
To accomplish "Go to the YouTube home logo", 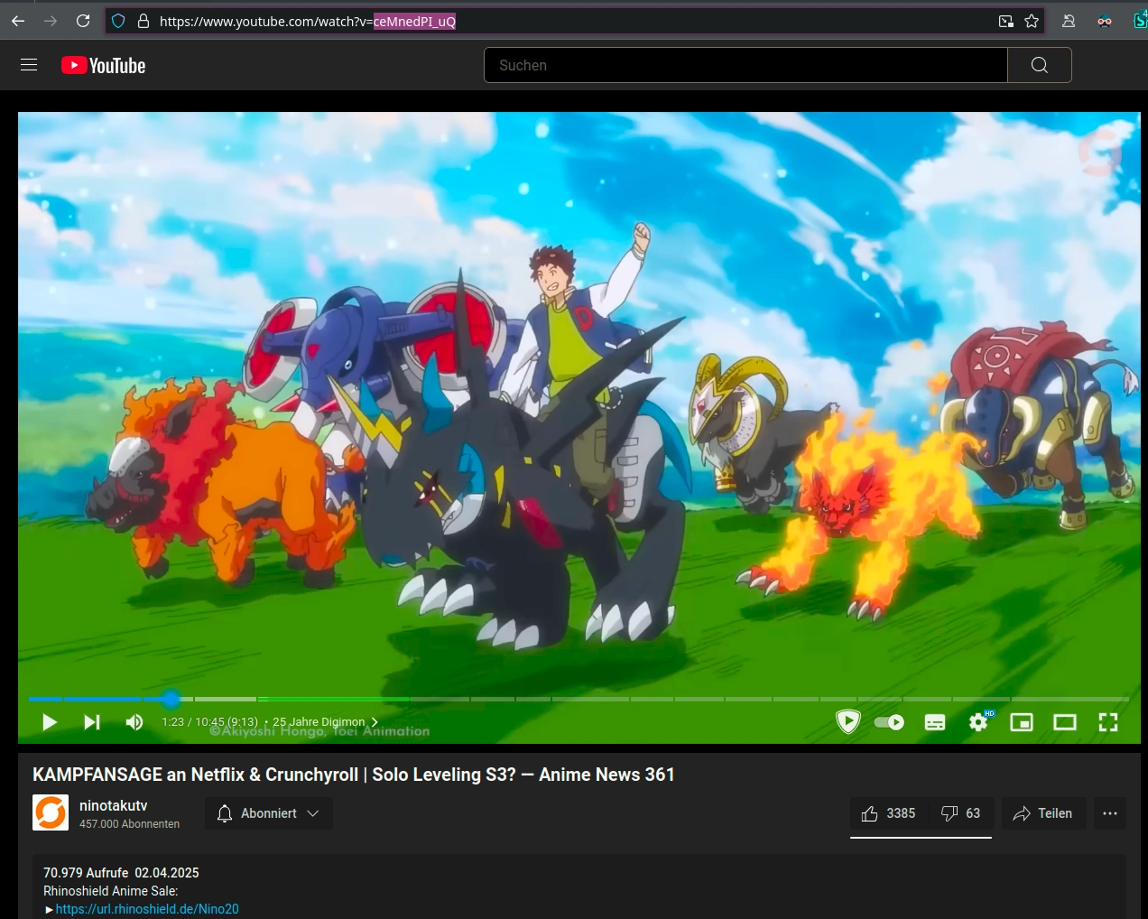I will (x=103, y=65).
